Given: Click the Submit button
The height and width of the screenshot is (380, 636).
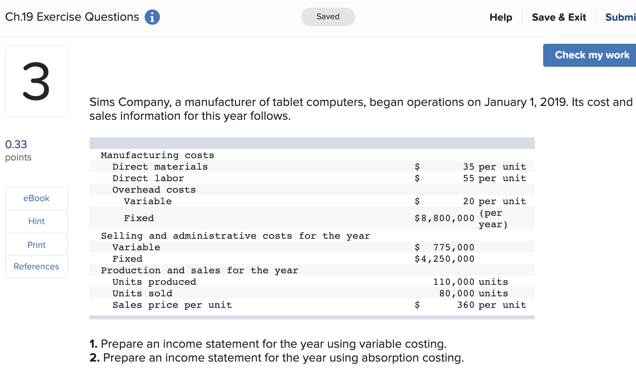Looking at the screenshot, I should click(620, 17).
